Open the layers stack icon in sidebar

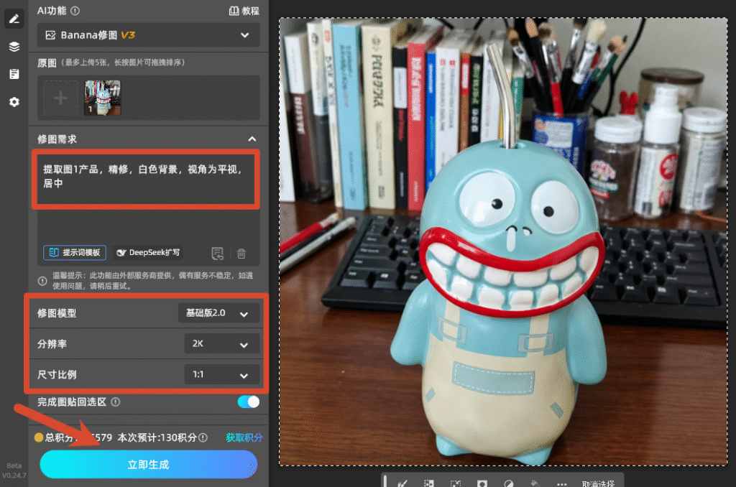(x=14, y=47)
